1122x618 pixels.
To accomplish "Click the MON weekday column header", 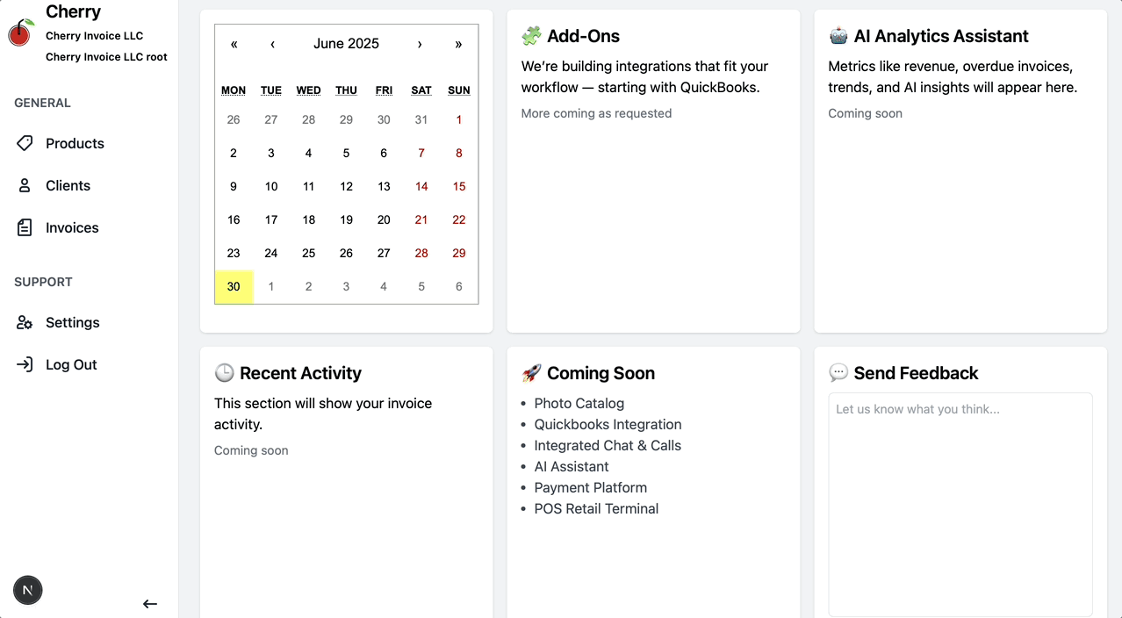I will pos(234,90).
